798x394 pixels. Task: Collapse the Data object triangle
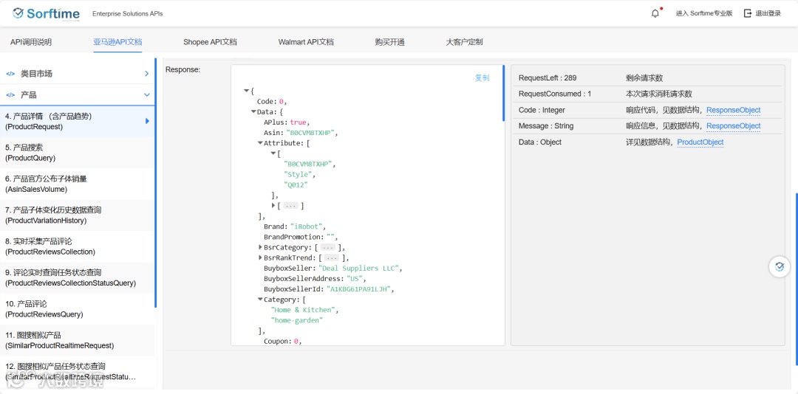(253, 112)
